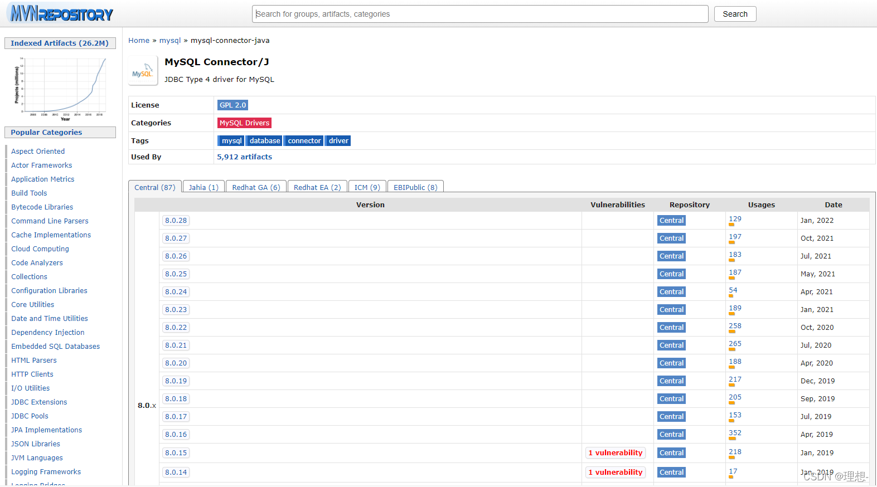Switch to the ICM (9) tab
877x487 pixels.
[367, 187]
